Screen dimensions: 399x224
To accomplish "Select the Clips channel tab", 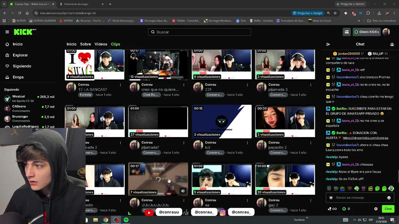I will point(115,44).
